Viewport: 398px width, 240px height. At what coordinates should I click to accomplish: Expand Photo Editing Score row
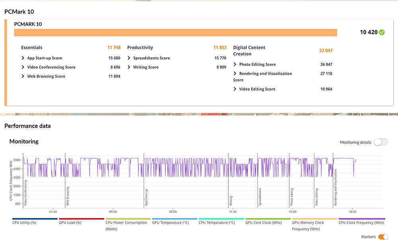(235, 64)
